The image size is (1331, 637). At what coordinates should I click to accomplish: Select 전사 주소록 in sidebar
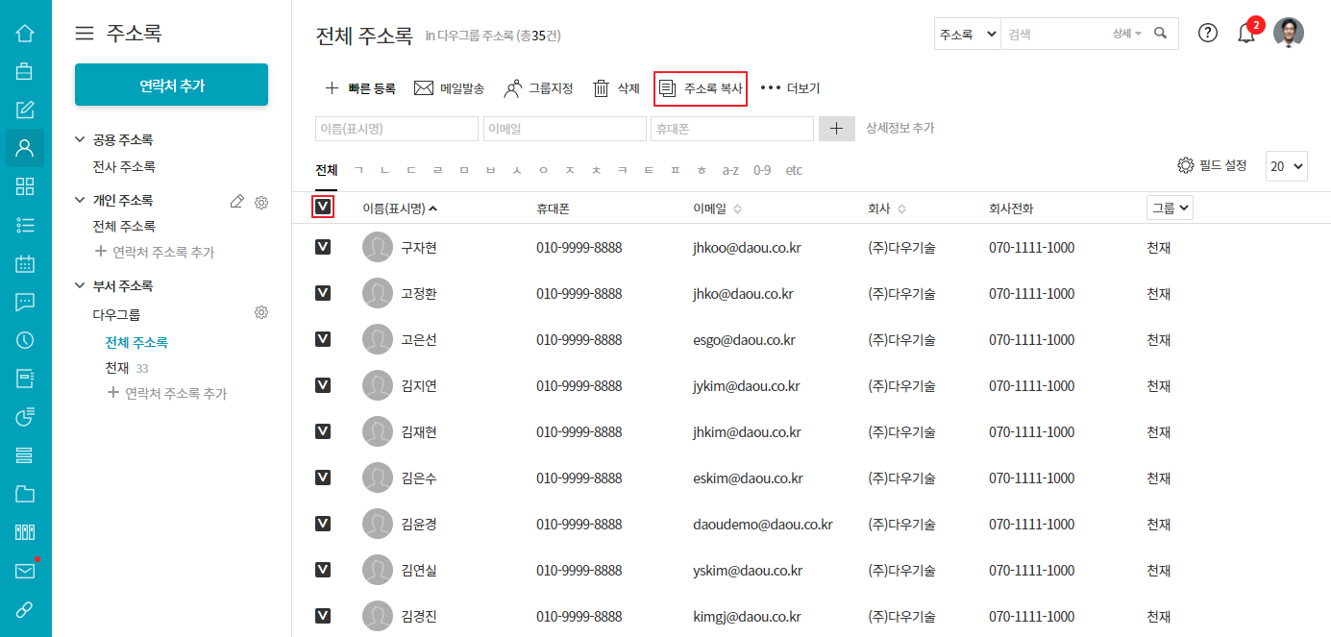tap(124, 167)
